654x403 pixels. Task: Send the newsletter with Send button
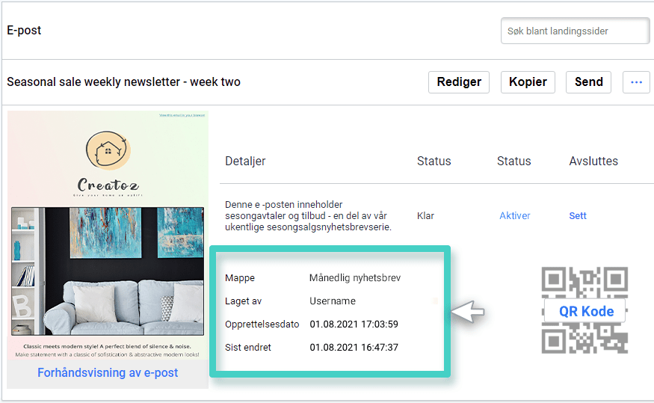click(588, 82)
